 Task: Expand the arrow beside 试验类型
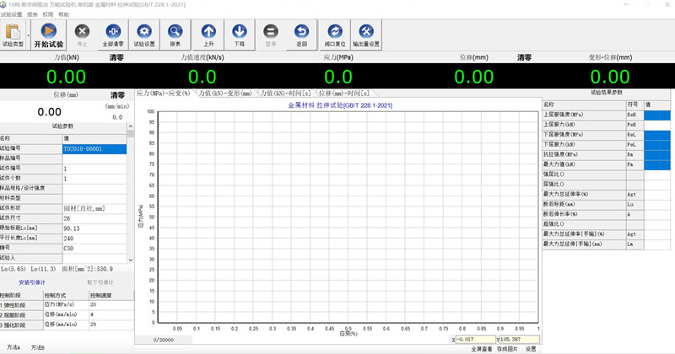(28, 35)
